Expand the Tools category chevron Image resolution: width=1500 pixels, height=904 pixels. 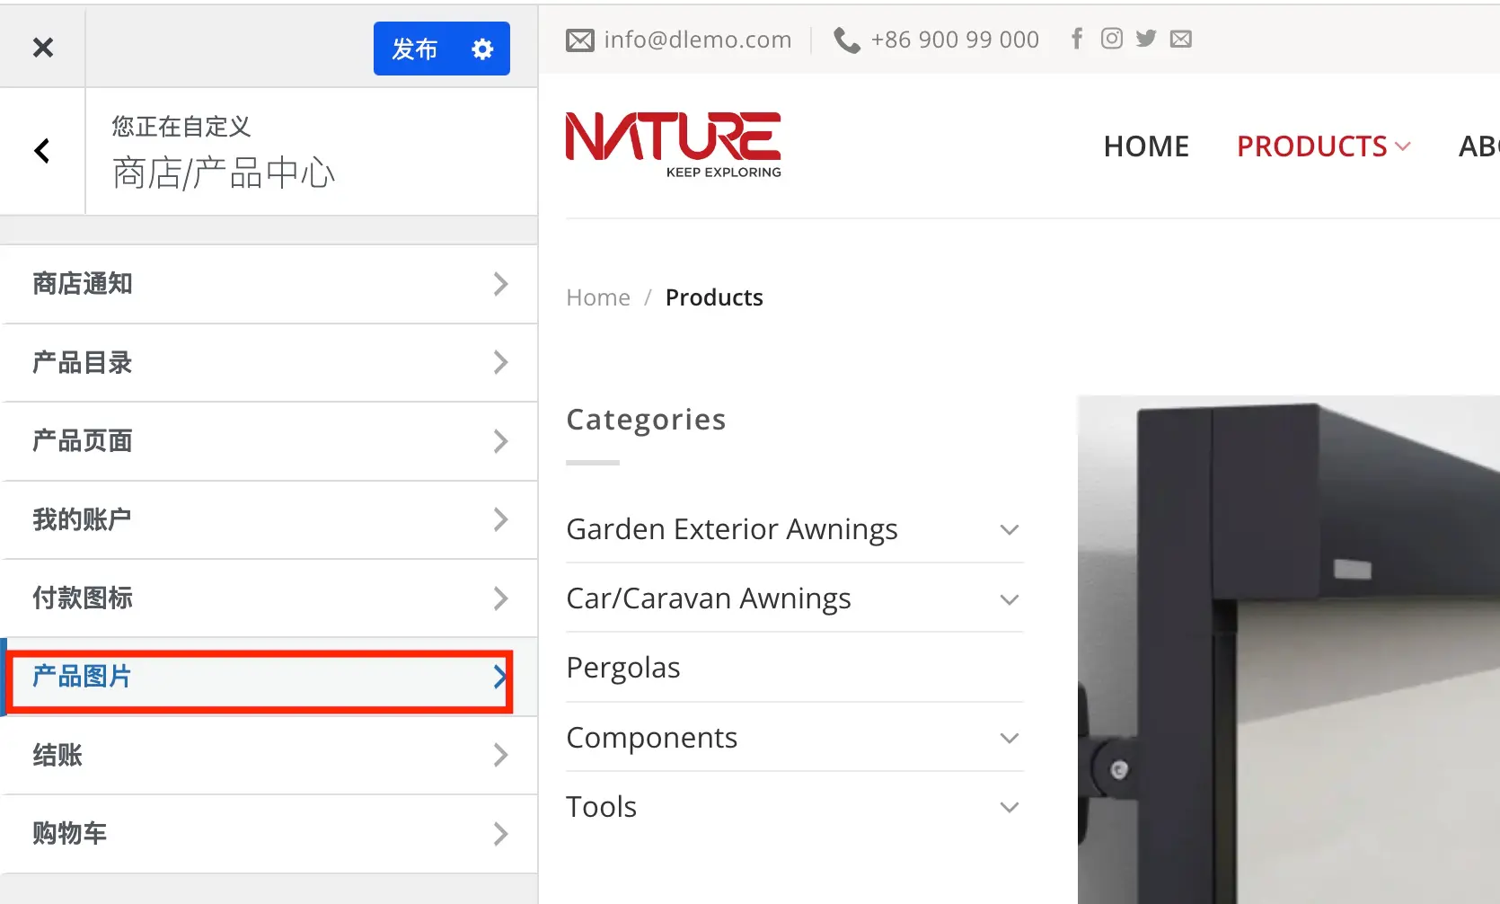(x=1009, y=808)
